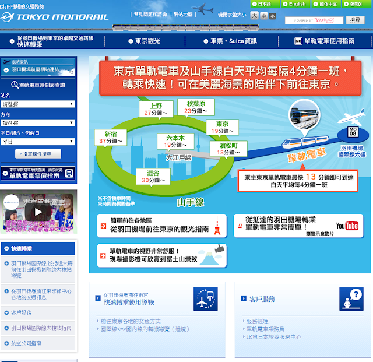Open 航空公司指南 sidebar link
This screenshot has height=362, width=373.
click(x=38, y=343)
